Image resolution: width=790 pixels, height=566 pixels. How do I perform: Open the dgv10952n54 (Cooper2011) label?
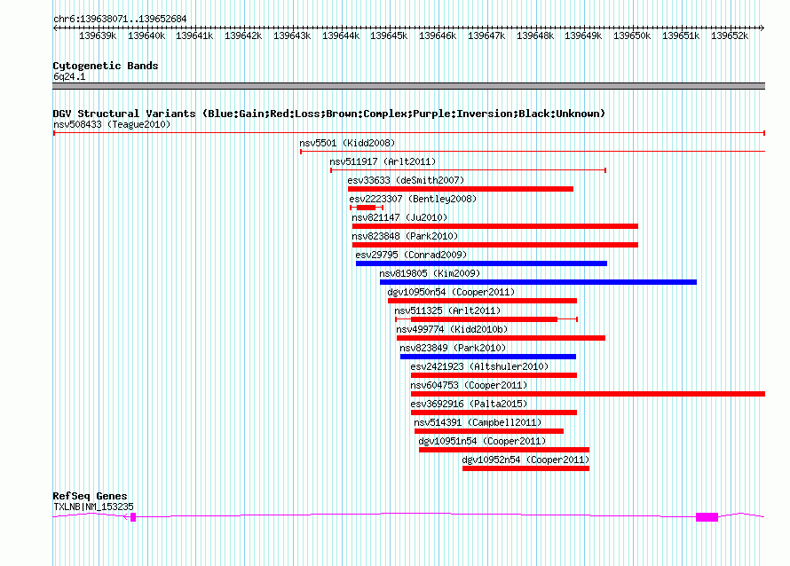tap(525, 460)
